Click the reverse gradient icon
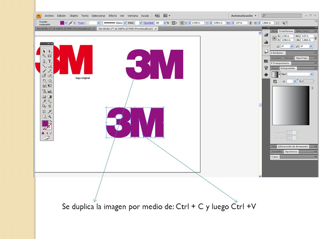 [x=275, y=81]
